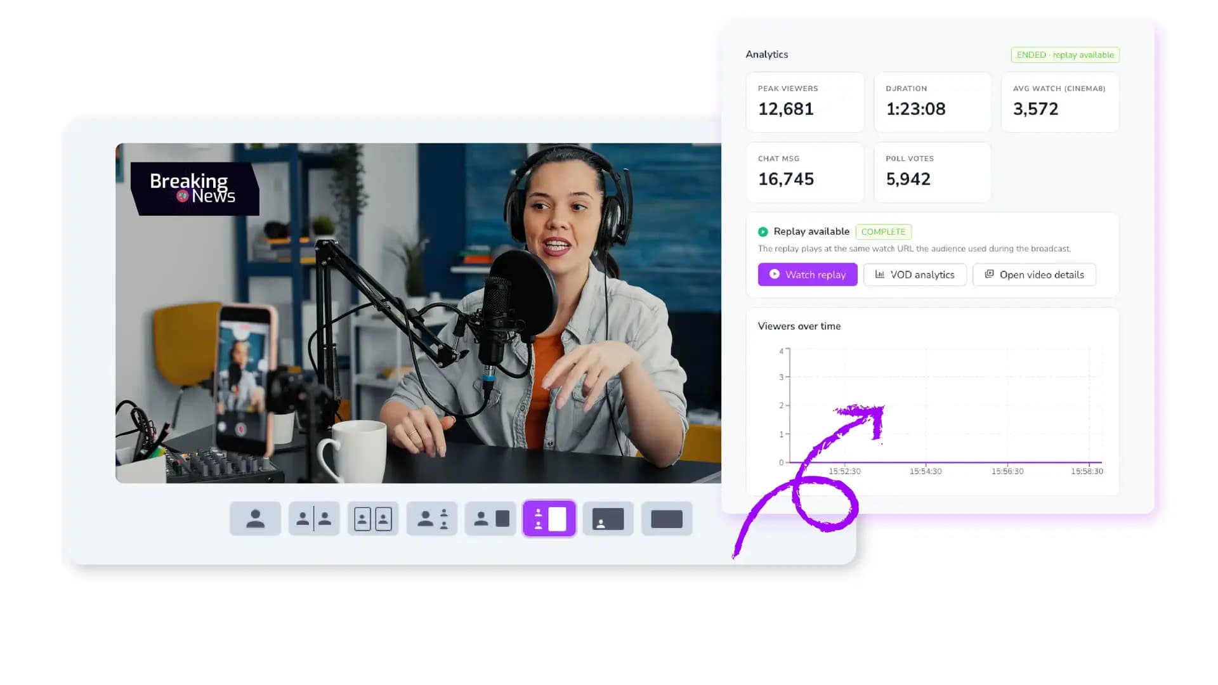Click the Chat Msg 16,745 card
The width and height of the screenshot is (1218, 685).
tap(805, 173)
